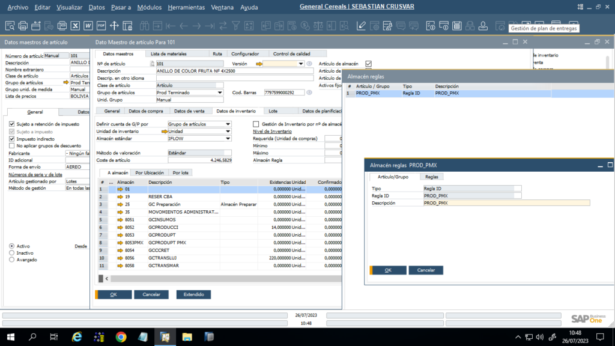Open link arrow for warehouse 01 row

pyautogui.click(x=120, y=189)
